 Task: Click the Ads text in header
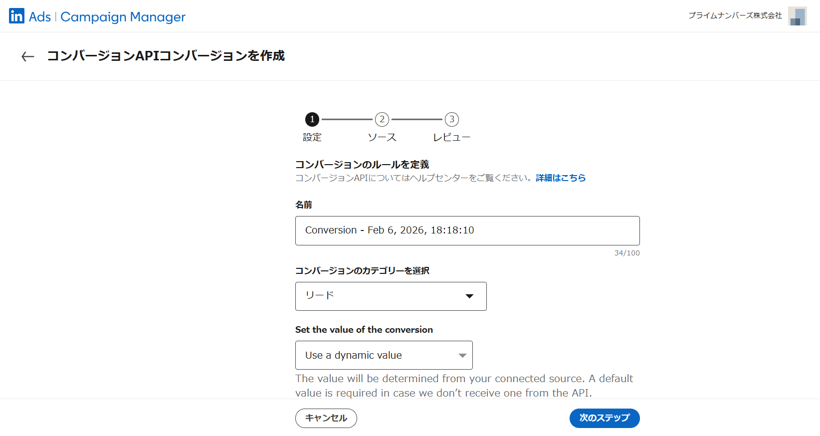click(x=40, y=17)
